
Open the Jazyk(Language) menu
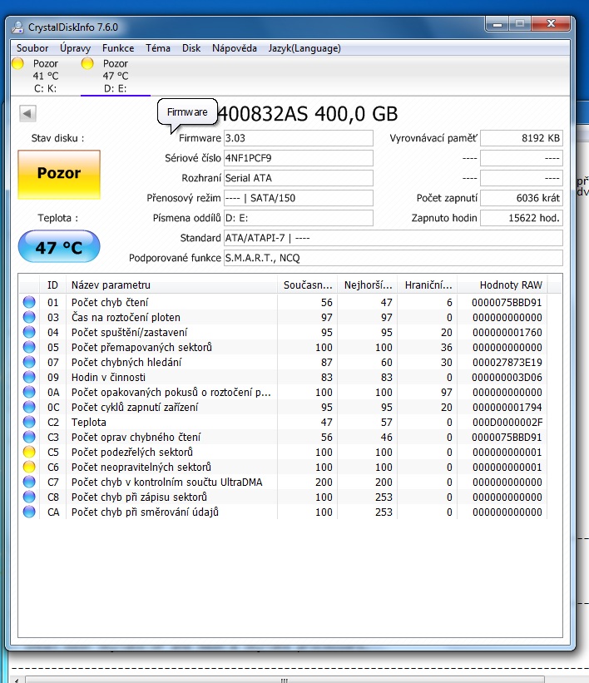304,48
